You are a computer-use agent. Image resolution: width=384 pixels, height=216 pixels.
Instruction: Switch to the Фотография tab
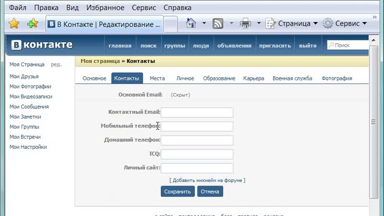coord(337,79)
